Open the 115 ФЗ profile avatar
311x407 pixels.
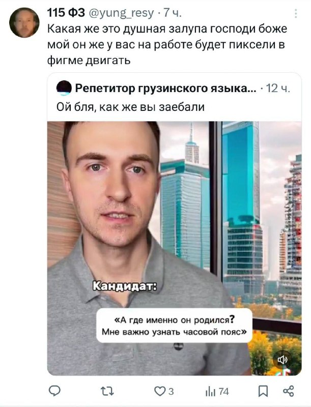pos(24,22)
